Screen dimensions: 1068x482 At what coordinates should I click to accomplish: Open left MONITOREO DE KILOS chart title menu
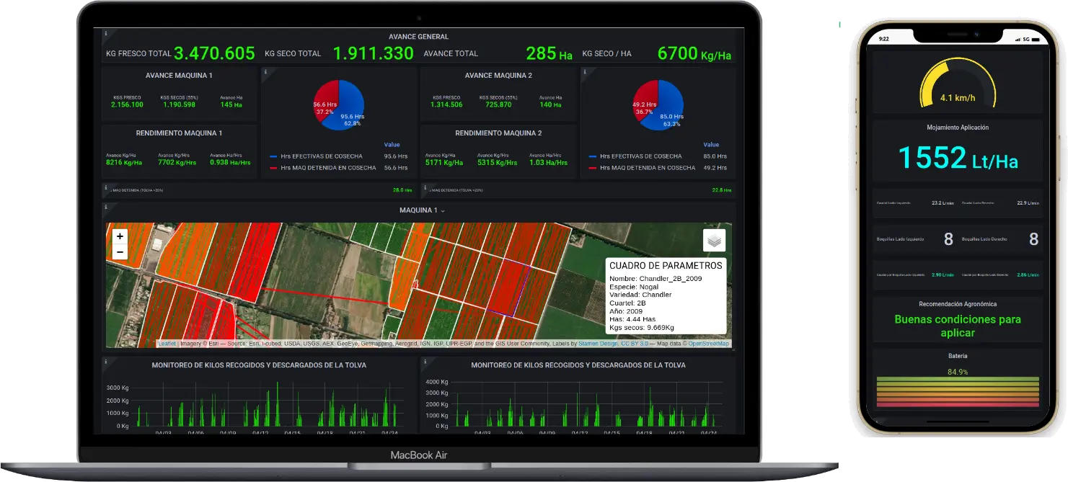[259, 365]
